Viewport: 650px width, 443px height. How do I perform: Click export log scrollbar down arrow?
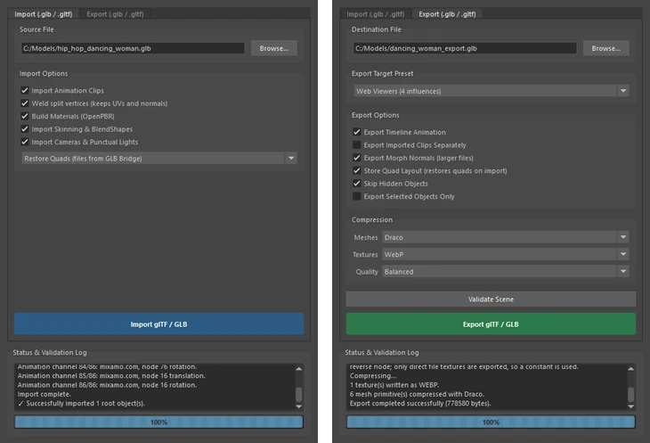(x=631, y=406)
